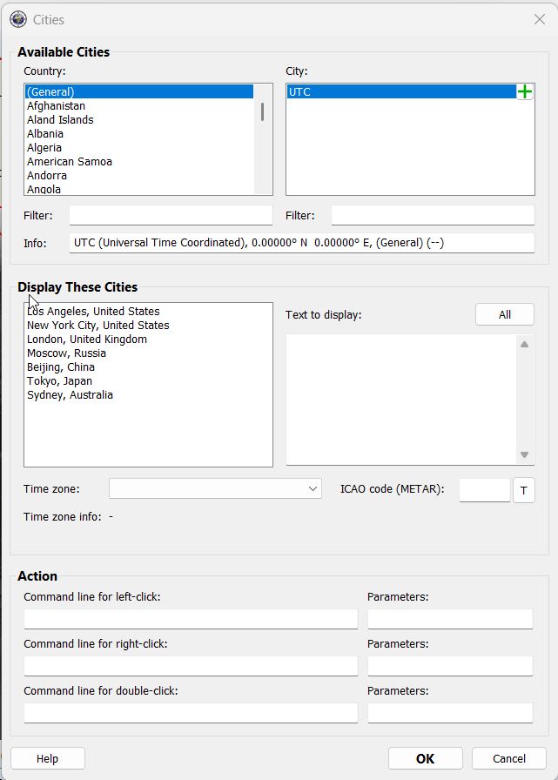Click the T button beside ICAO code
558x780 pixels.
[x=523, y=490]
